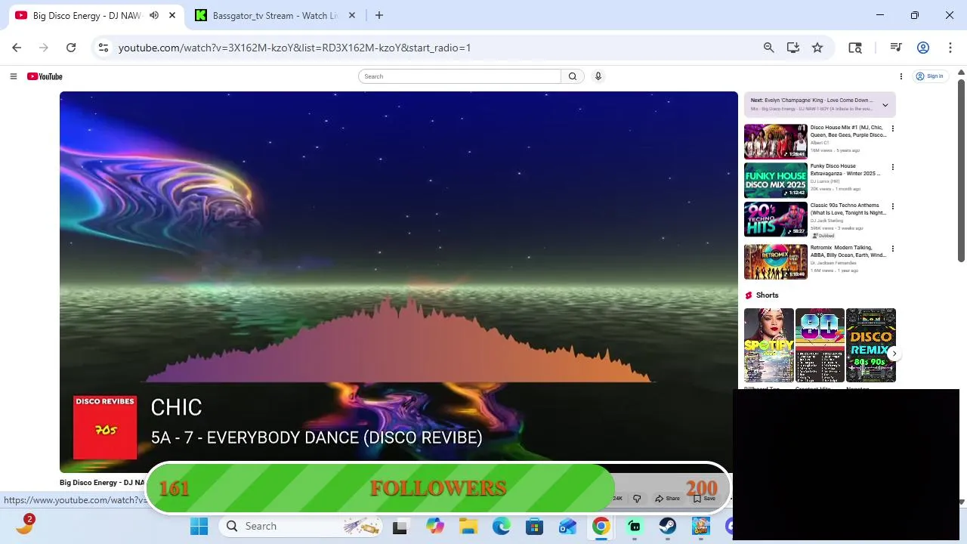Go back in browser history
The image size is (967, 544).
17,48
